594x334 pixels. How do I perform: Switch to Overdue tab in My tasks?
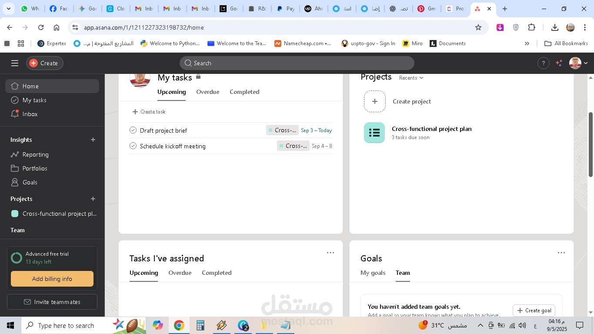coord(208,92)
